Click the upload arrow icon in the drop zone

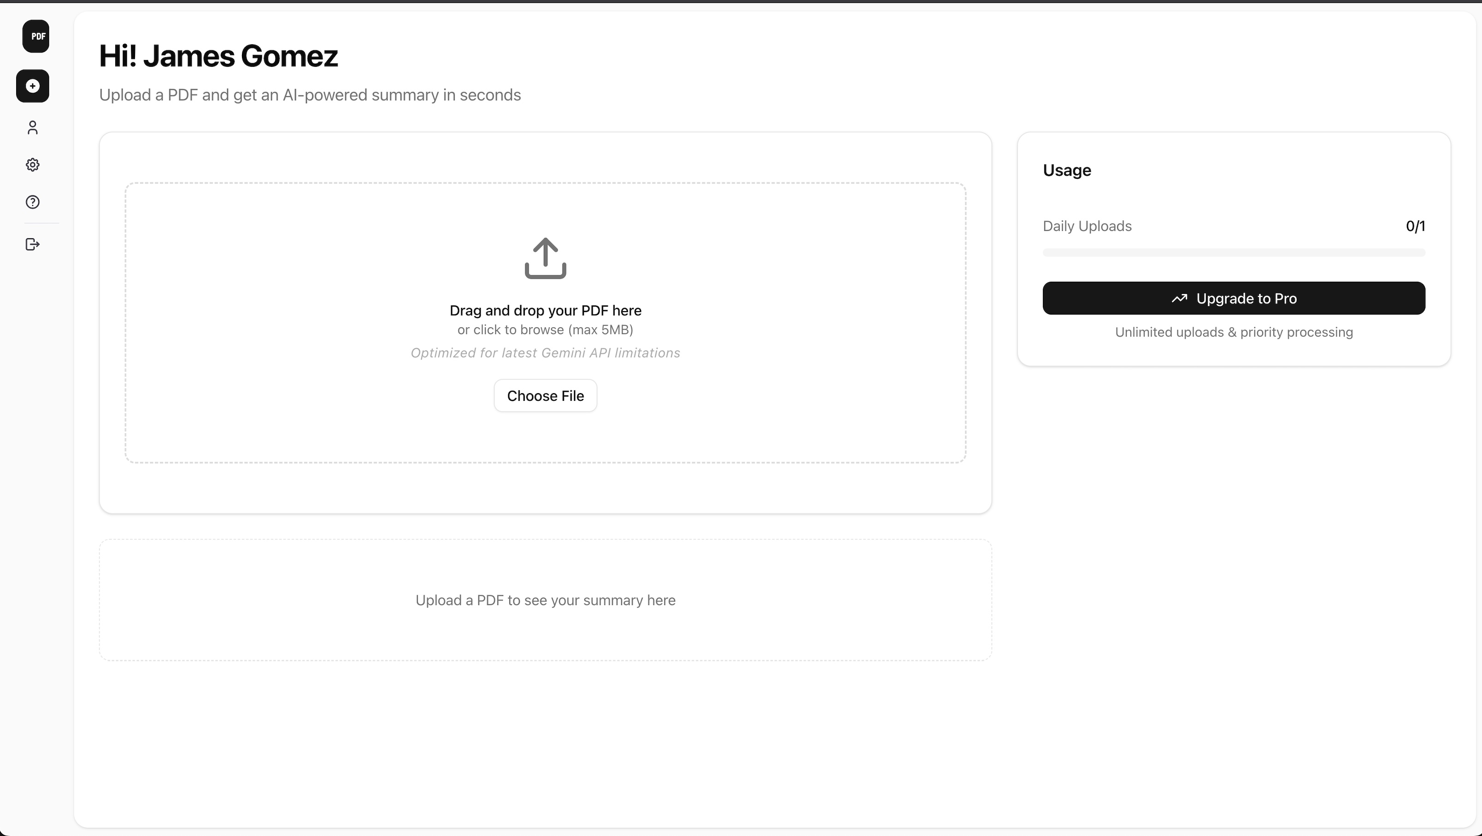coord(546,259)
